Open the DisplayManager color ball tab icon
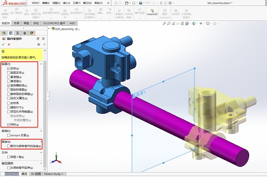Image resolution: width=267 pixels, height=177 pixels. coord(32,33)
